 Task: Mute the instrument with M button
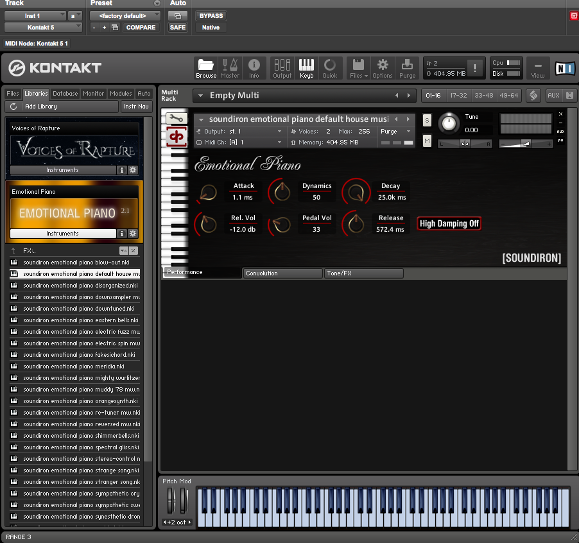click(427, 141)
